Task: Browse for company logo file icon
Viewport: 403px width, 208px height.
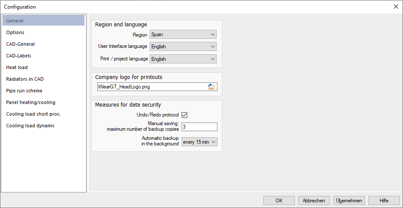Action: pos(211,87)
